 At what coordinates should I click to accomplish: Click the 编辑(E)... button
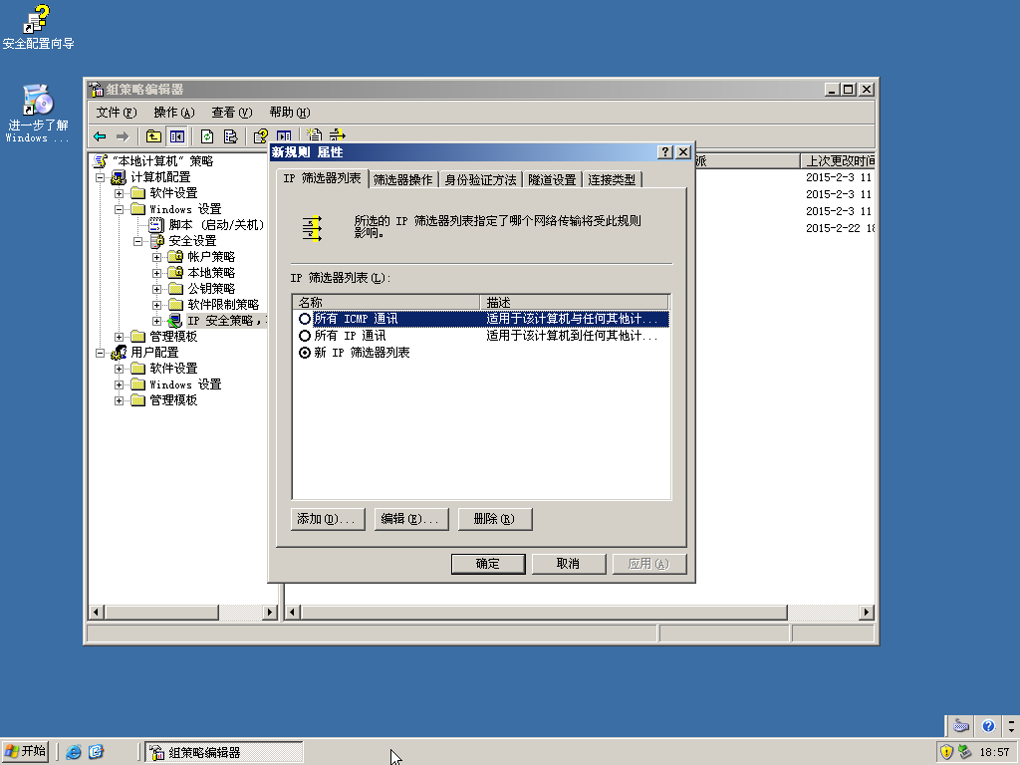411,519
